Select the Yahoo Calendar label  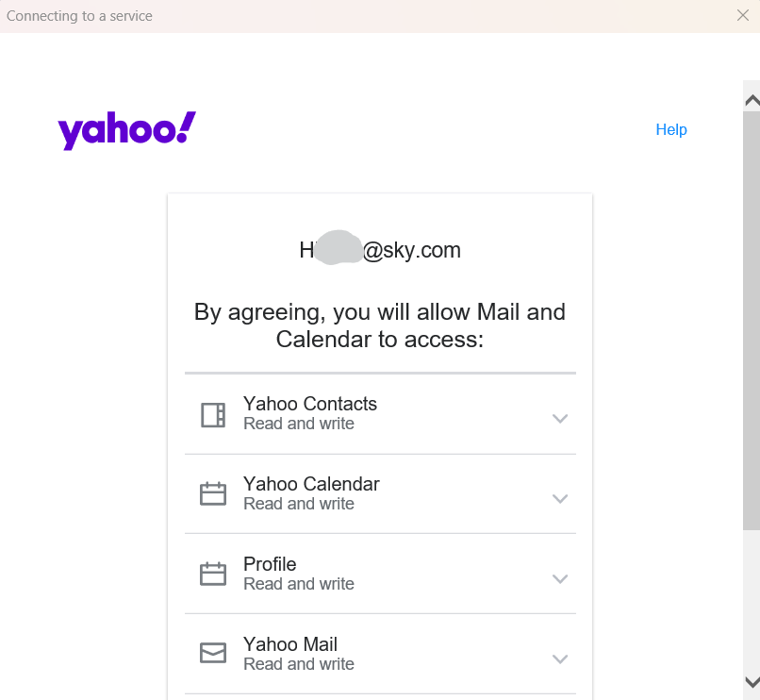[x=311, y=484]
